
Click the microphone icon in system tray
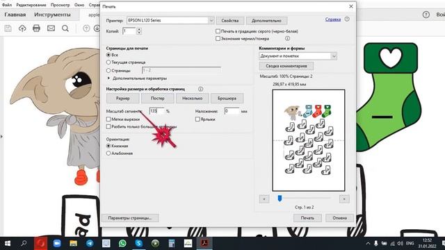pos(375,244)
